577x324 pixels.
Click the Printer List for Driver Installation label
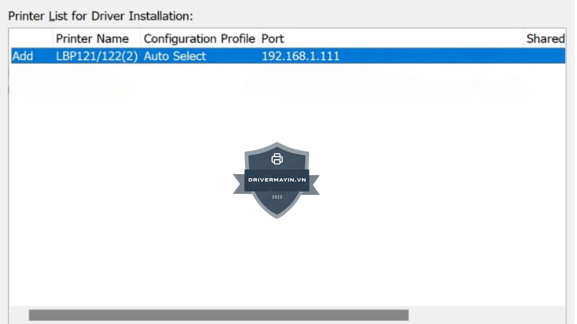(x=101, y=16)
